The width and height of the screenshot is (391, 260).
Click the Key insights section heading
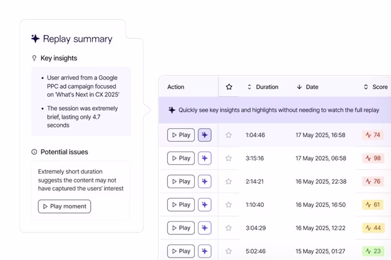coord(59,58)
